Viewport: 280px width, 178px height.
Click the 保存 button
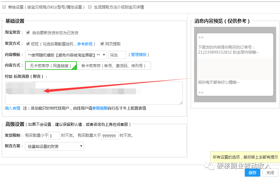click(x=252, y=173)
